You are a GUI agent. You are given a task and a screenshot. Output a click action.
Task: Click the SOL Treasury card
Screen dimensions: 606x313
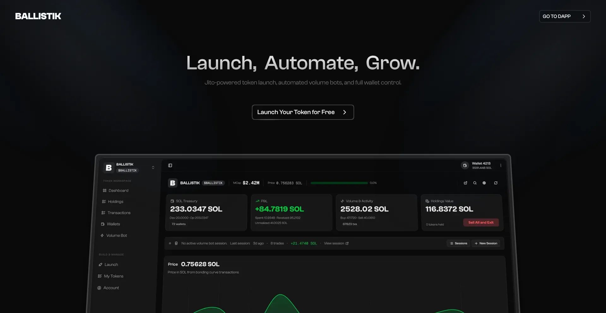point(206,212)
